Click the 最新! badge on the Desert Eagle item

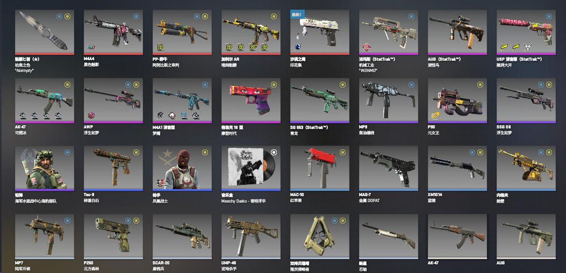297,14
